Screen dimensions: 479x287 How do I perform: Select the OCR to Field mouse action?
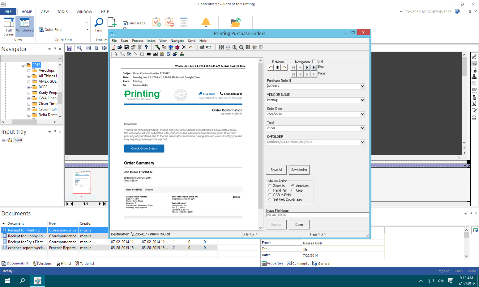(x=270, y=195)
